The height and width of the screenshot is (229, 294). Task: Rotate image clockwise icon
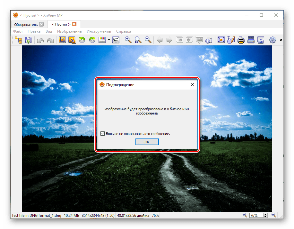pyautogui.click(x=92, y=40)
